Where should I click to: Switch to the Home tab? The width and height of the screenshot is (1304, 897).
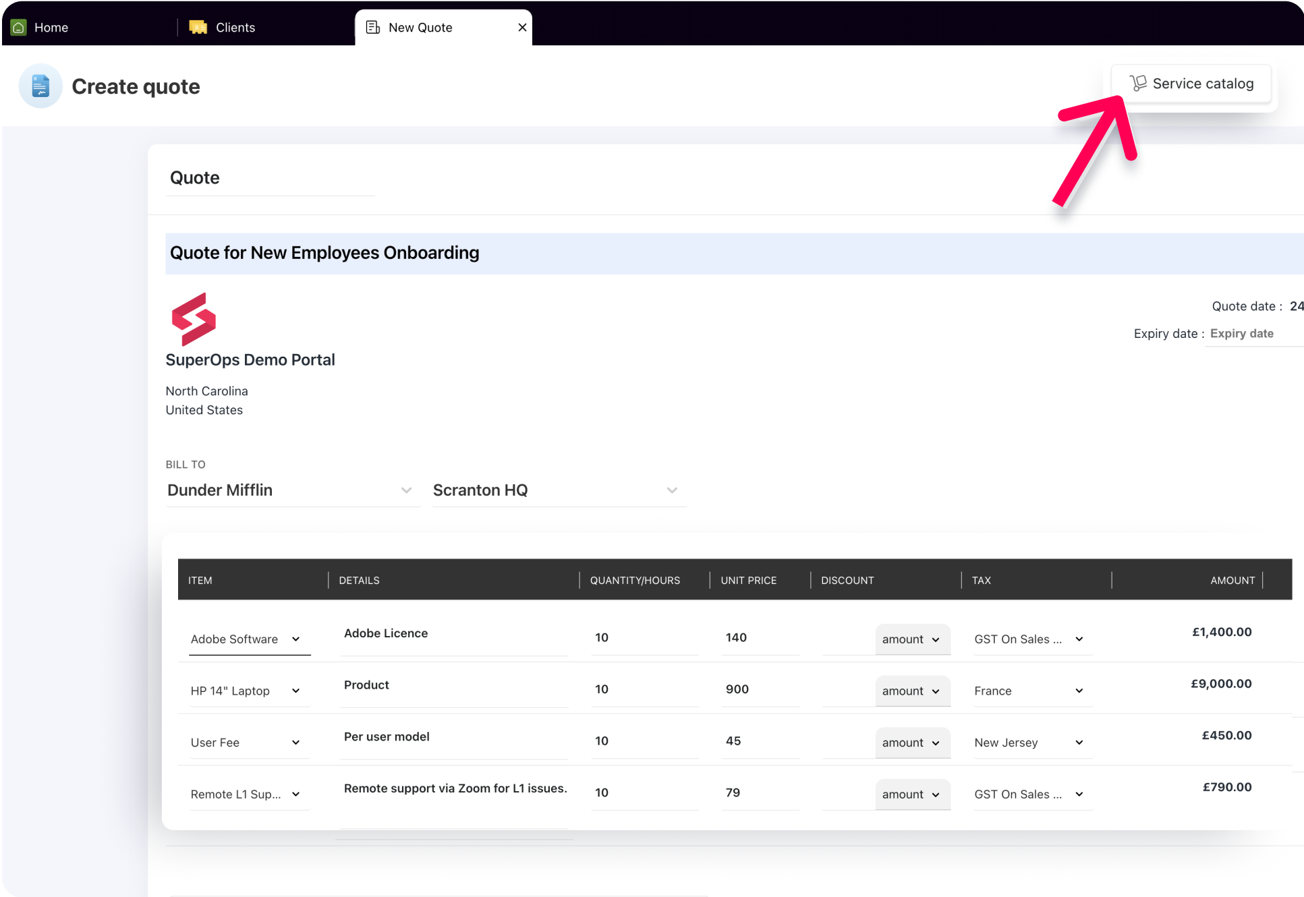(x=51, y=27)
